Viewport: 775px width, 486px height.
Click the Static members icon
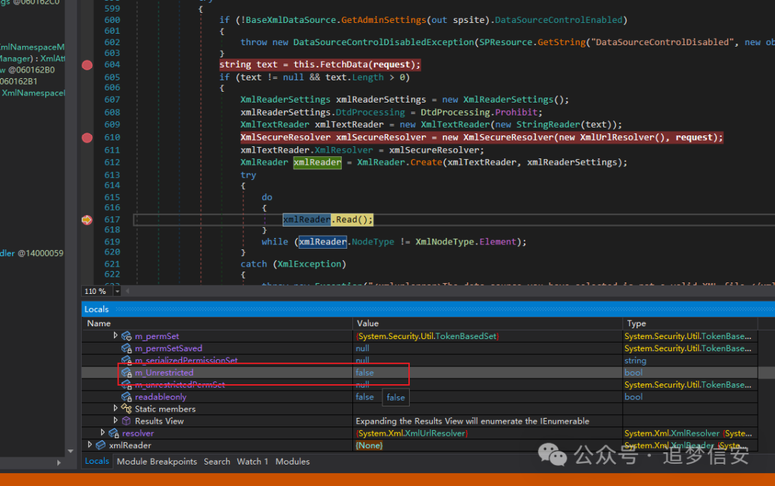coord(126,409)
